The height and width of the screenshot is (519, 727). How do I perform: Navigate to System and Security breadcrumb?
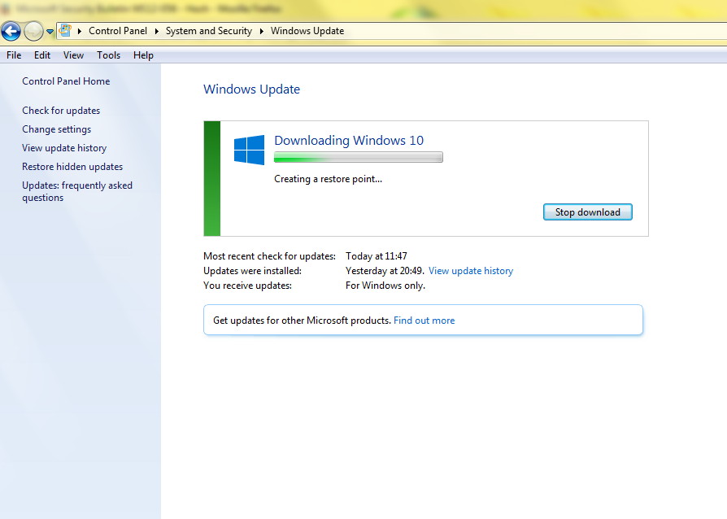[x=209, y=31]
